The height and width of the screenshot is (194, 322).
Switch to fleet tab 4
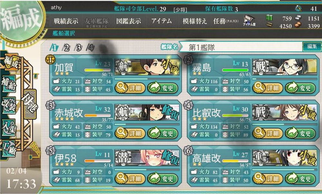[90, 48]
